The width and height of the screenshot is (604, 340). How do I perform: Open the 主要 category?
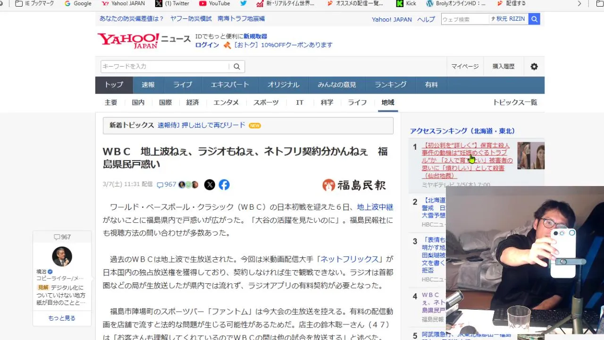tap(111, 102)
